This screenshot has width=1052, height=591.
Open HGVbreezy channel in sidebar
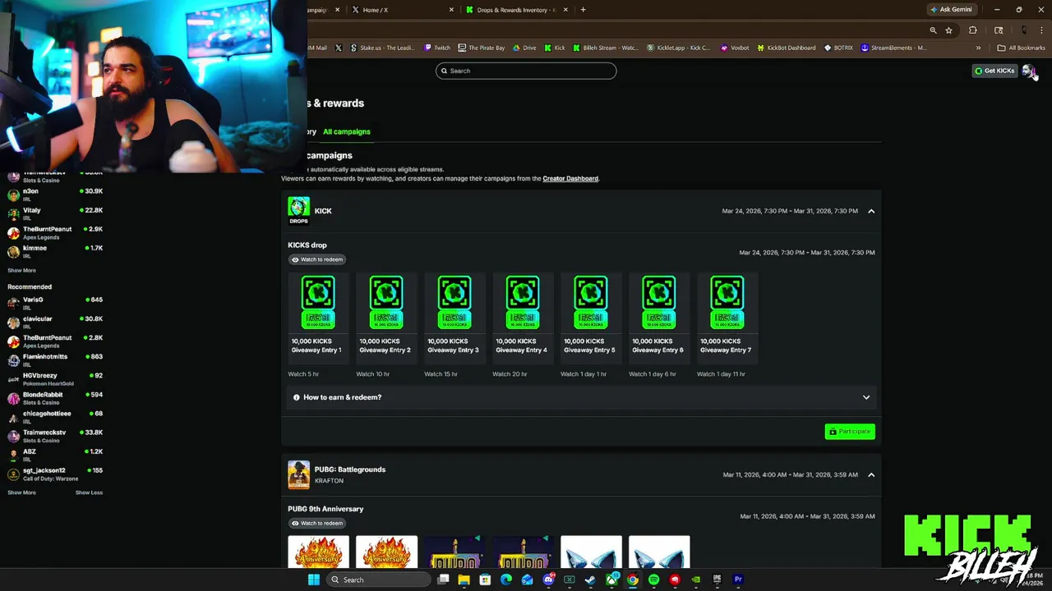pyautogui.click(x=54, y=378)
